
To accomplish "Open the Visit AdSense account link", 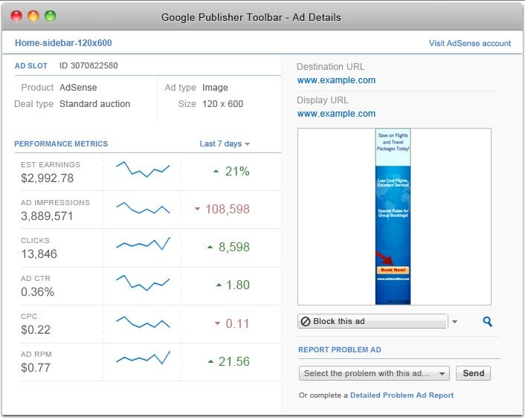I will (469, 43).
